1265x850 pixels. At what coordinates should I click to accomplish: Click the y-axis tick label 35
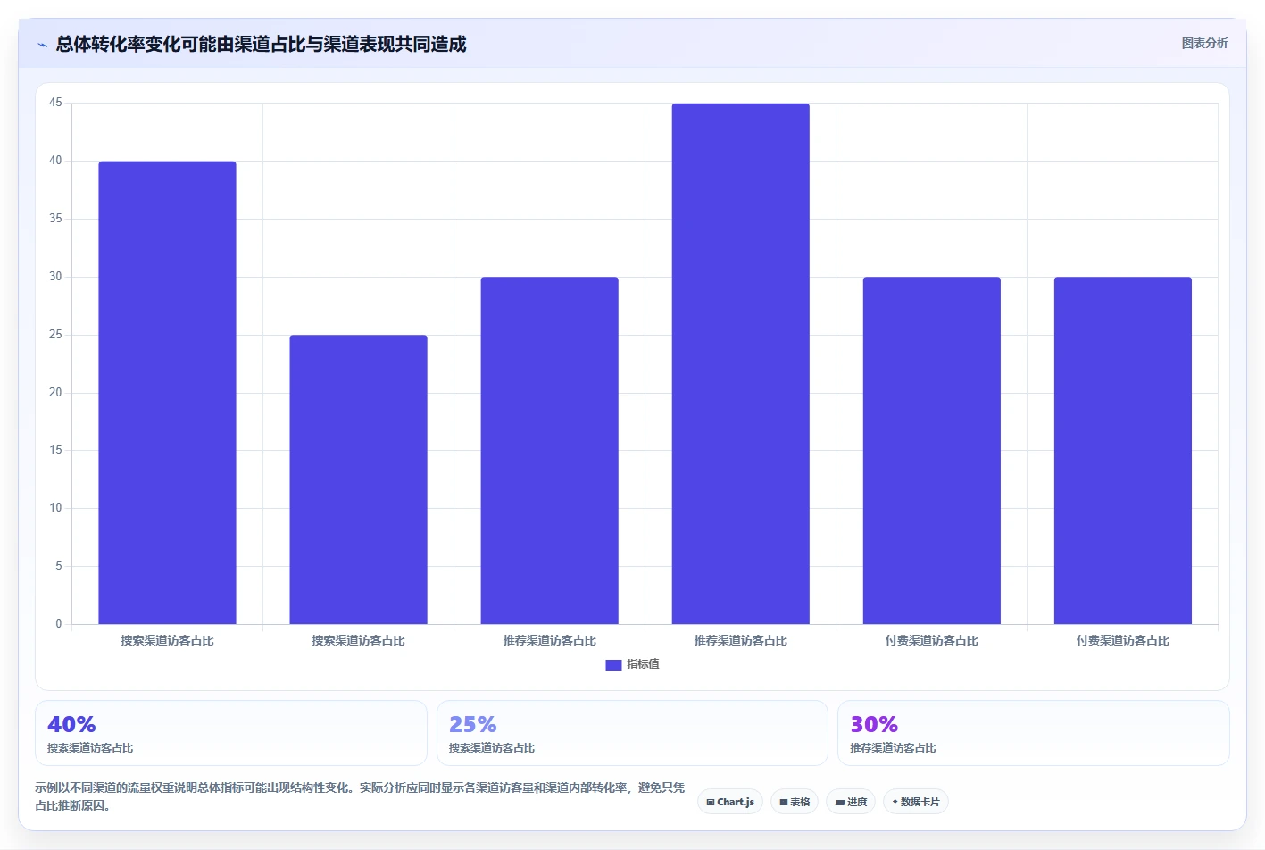(x=55, y=219)
